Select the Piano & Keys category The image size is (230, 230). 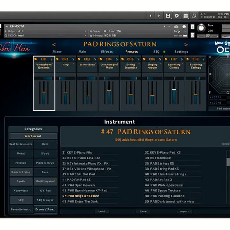pos(45,163)
